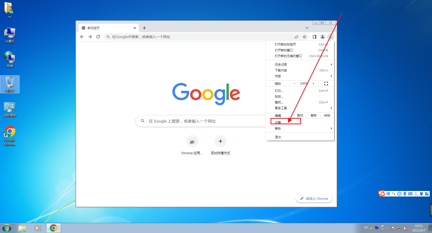Select the 回收站 desktop icon
432x233 pixels.
pos(10,84)
